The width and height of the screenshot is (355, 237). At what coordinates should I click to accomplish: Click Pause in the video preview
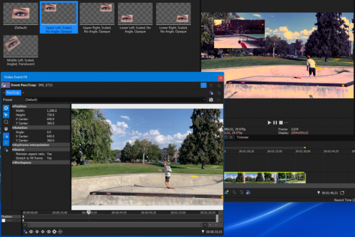275,122
